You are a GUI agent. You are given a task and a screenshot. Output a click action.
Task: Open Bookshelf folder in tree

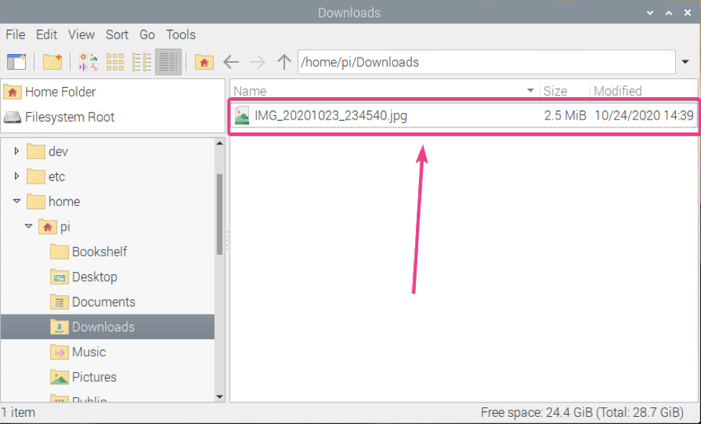[89, 251]
